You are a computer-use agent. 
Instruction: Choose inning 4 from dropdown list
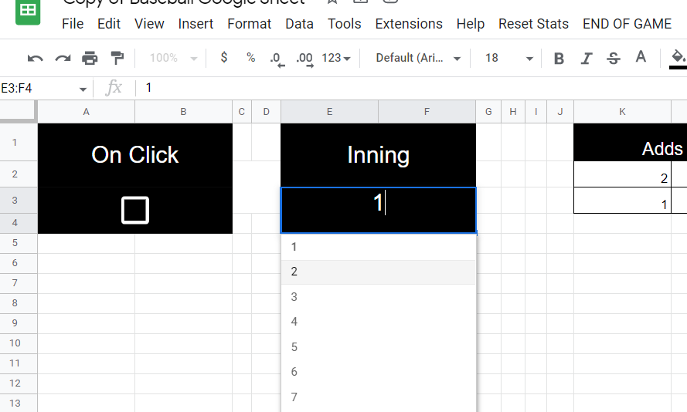point(379,322)
